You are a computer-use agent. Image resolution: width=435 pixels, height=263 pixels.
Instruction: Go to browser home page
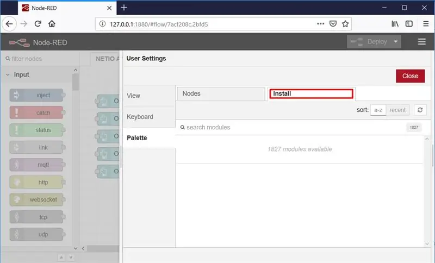pyautogui.click(x=52, y=24)
